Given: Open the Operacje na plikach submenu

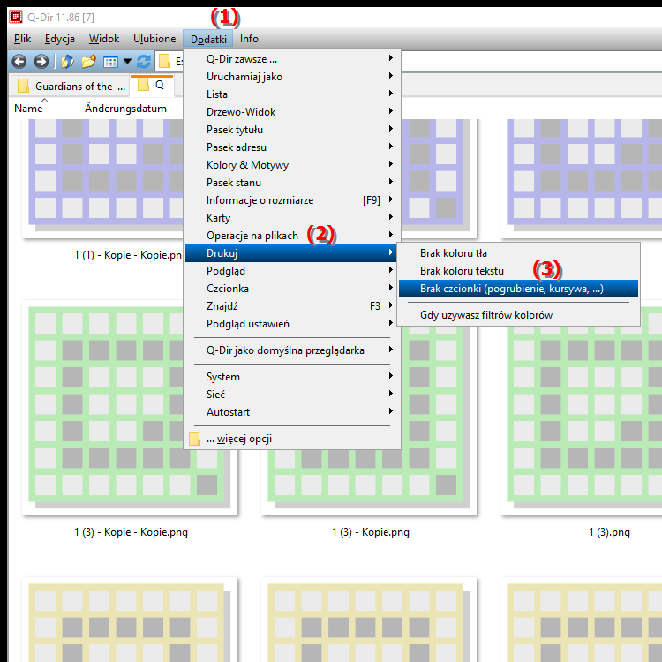Looking at the screenshot, I should [292, 236].
